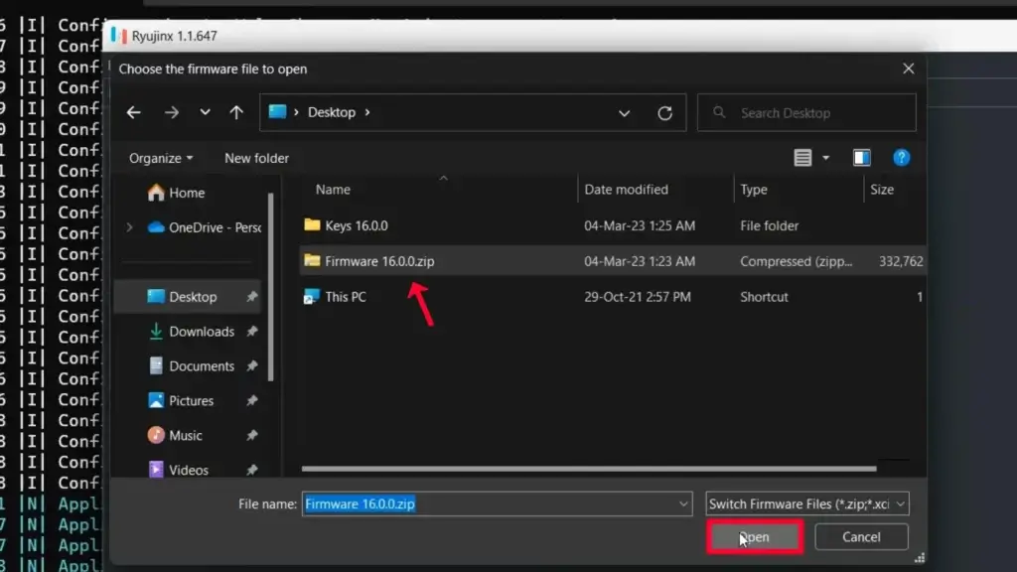This screenshot has width=1017, height=572.
Task: Change view layout icon
Action: [x=802, y=158]
